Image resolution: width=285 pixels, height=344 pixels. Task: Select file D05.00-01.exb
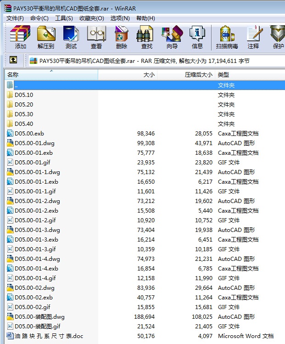pos(34,152)
